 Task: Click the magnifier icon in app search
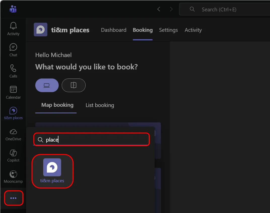click(41, 140)
